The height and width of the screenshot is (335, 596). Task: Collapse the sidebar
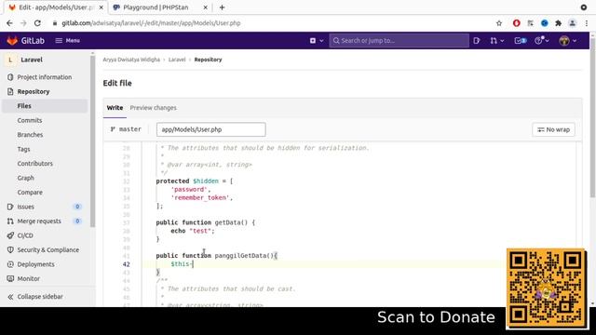[x=40, y=297]
